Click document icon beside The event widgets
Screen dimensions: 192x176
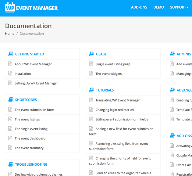tap(91, 73)
